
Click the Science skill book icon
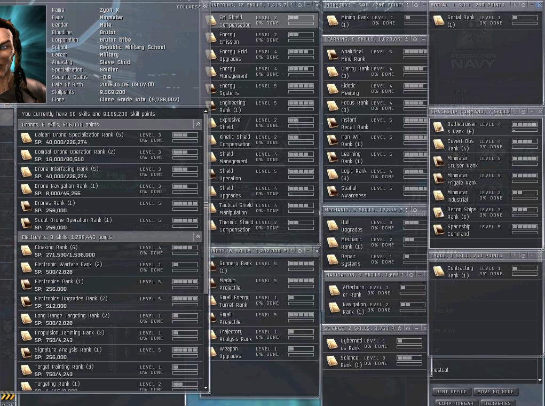(332, 361)
